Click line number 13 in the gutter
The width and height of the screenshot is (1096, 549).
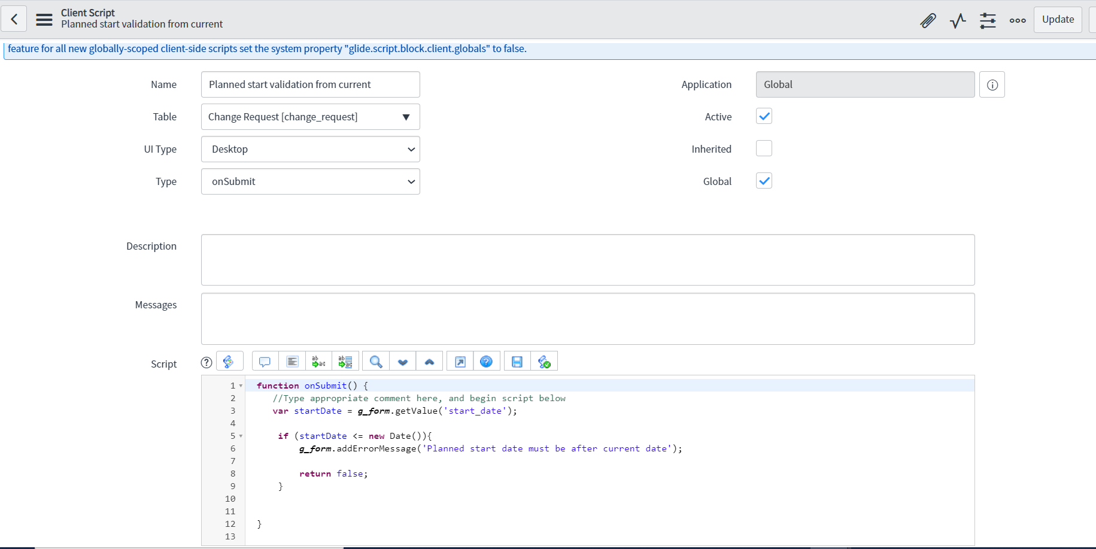(230, 536)
